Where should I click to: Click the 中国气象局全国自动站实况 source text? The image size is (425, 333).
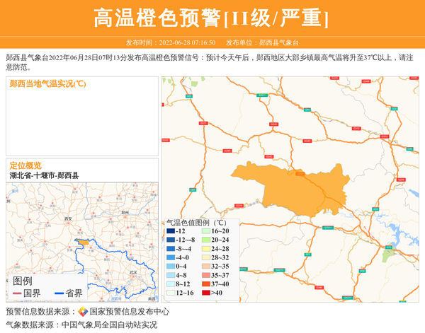[109, 325]
